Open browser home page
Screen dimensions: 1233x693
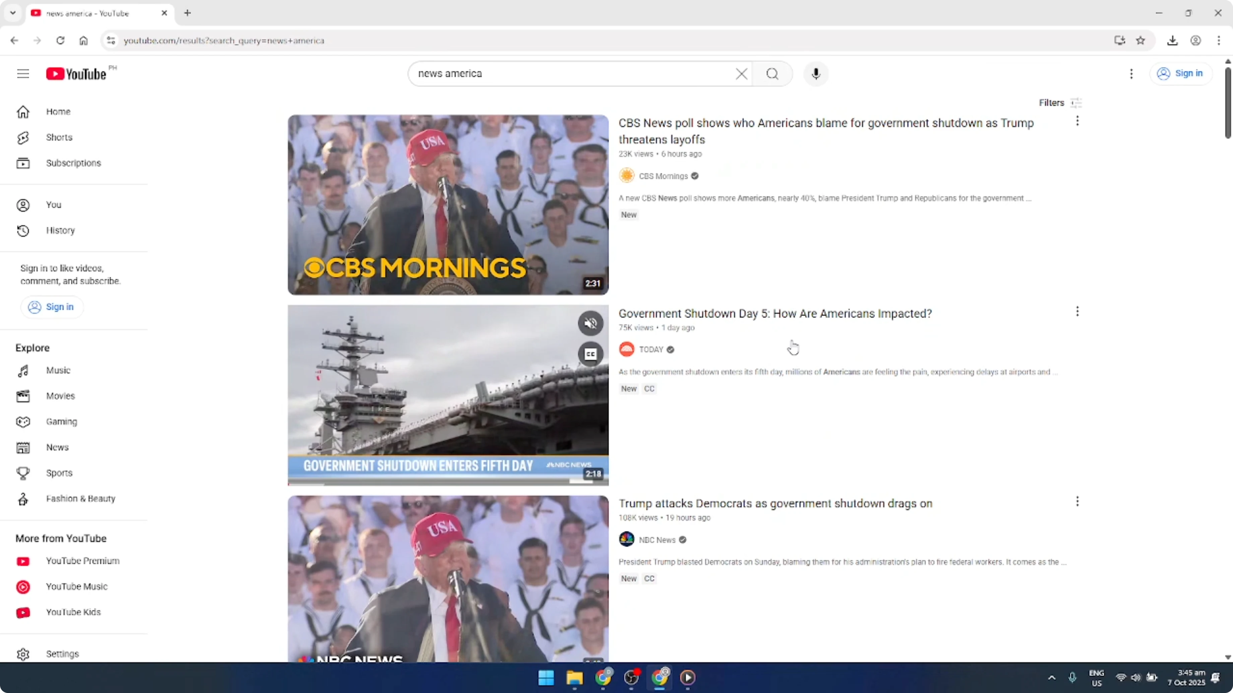tap(83, 41)
